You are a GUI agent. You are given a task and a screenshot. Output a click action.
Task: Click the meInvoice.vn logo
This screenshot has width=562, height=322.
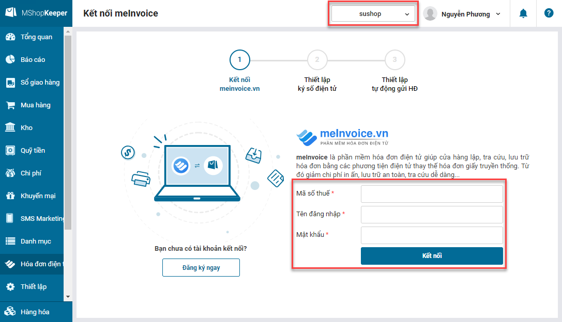(342, 137)
